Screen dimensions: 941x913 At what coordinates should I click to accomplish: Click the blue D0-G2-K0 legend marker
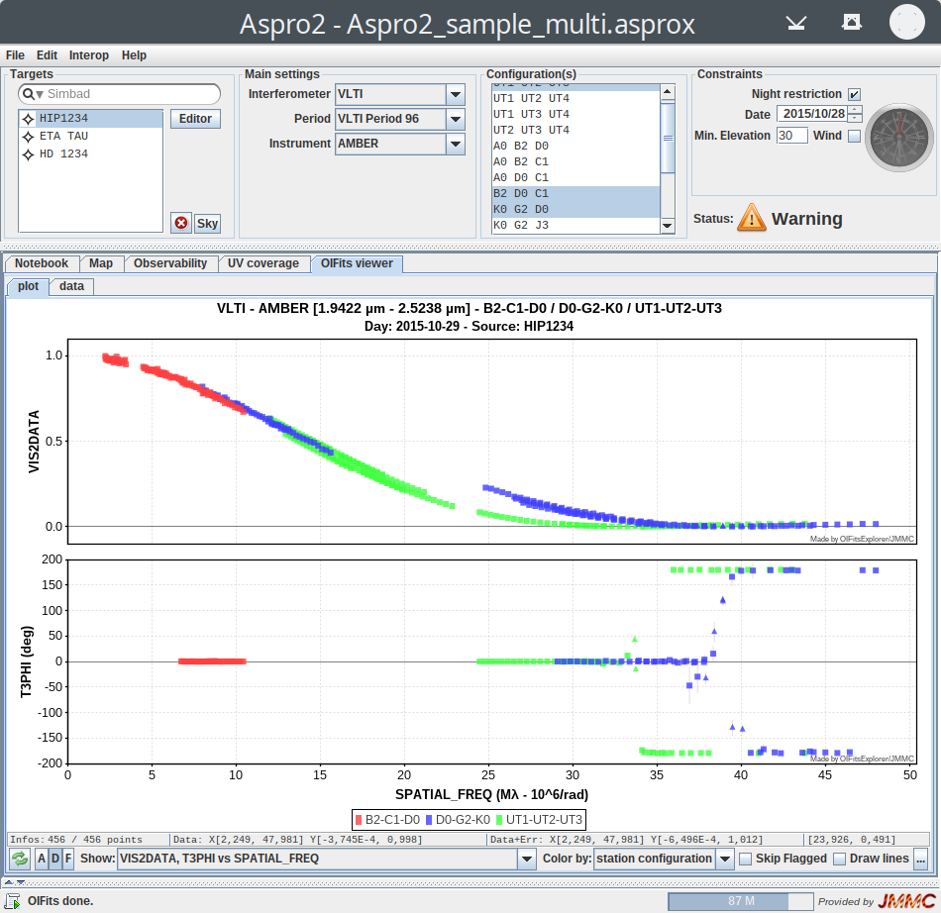(429, 819)
